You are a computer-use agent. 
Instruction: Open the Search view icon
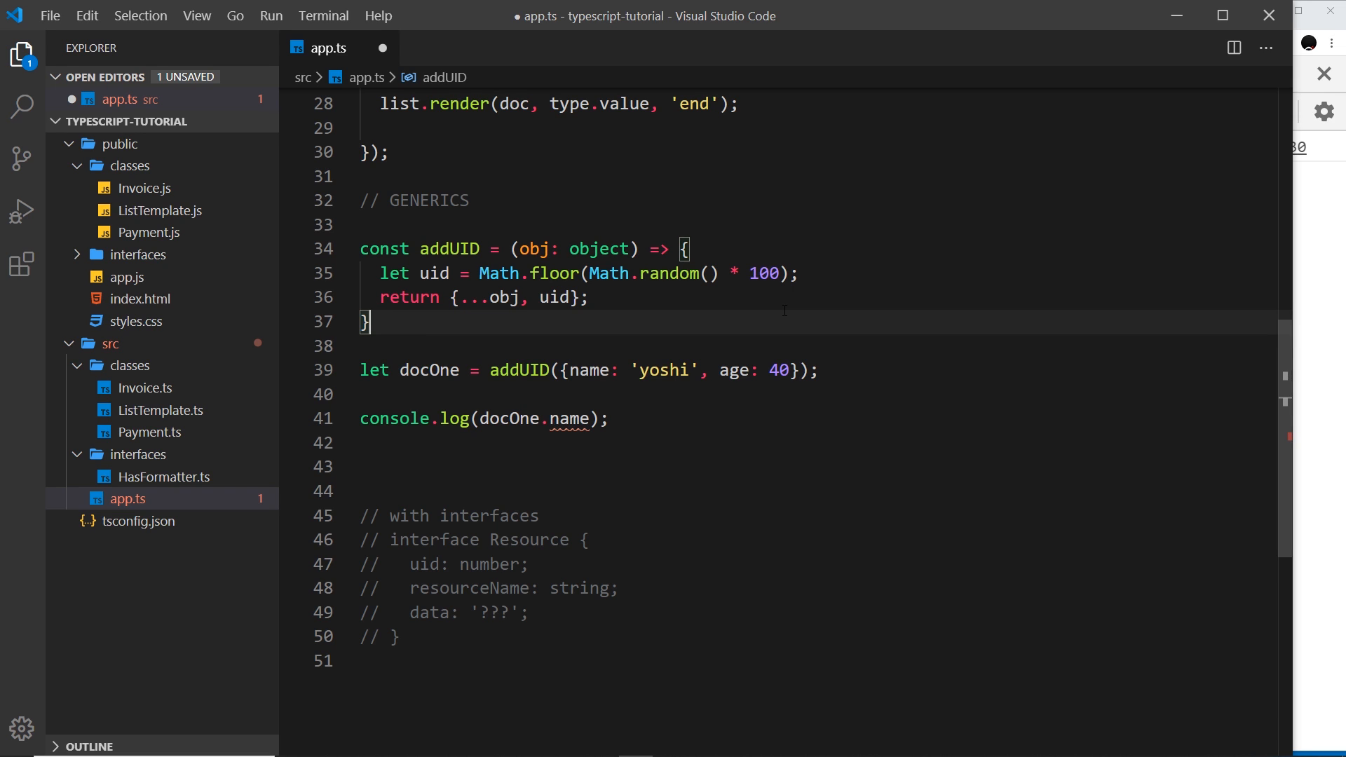point(22,107)
